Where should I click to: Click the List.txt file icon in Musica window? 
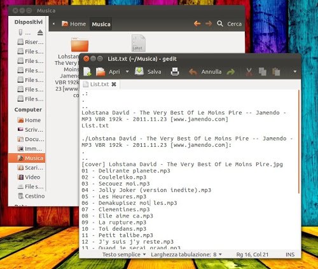(x=139, y=43)
